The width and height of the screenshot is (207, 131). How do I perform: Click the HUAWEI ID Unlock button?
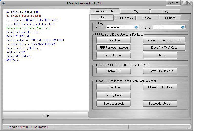160,87
